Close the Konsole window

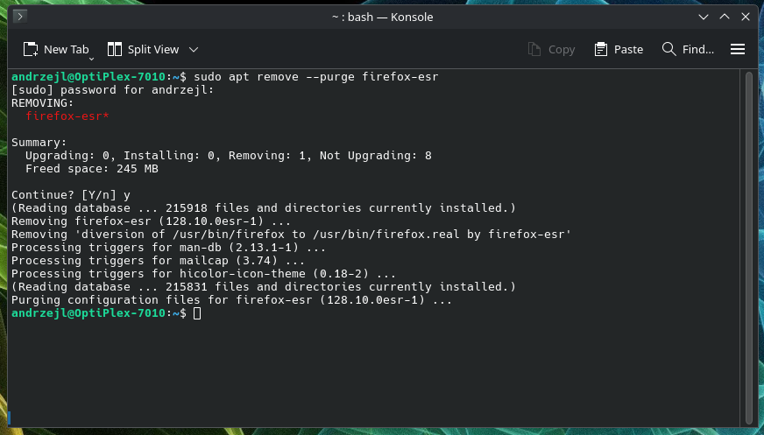[x=746, y=17]
